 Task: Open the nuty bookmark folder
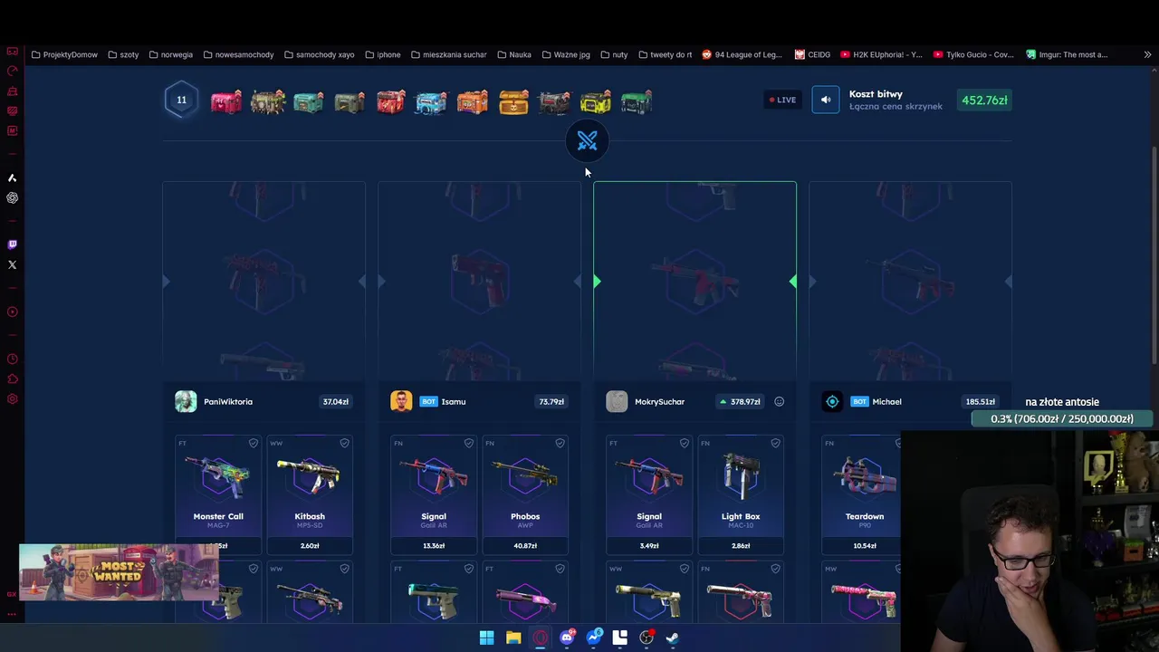614,54
